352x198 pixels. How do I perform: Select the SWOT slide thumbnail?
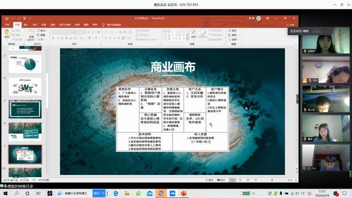[x=25, y=86]
